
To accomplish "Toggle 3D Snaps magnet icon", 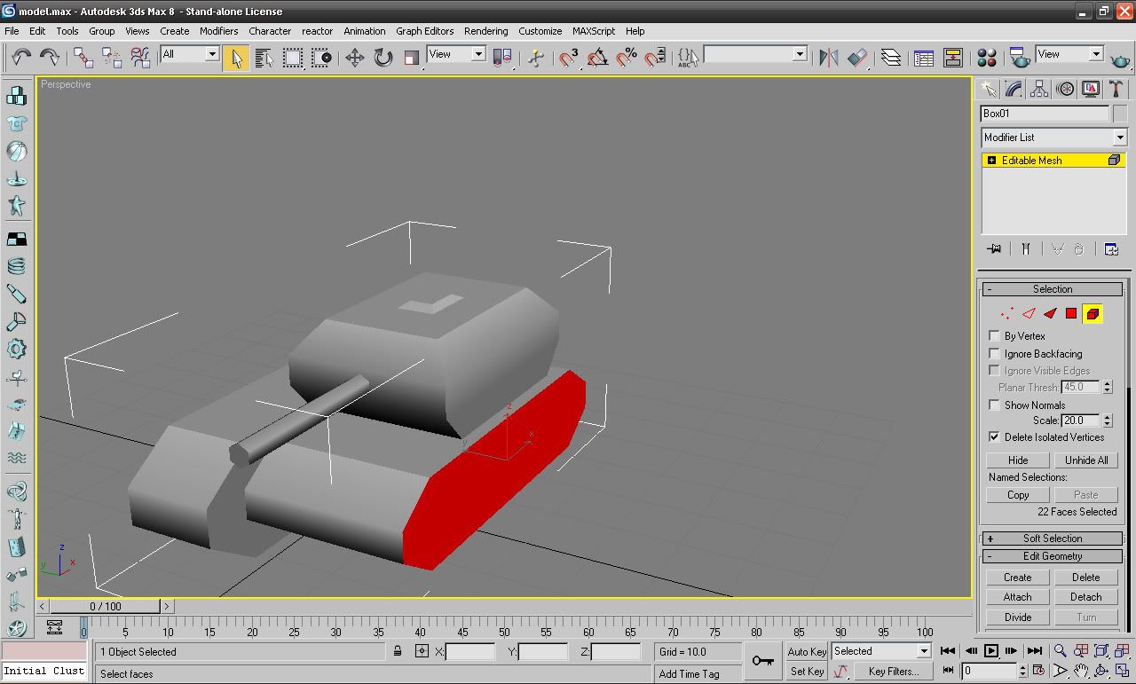I will pyautogui.click(x=568, y=58).
